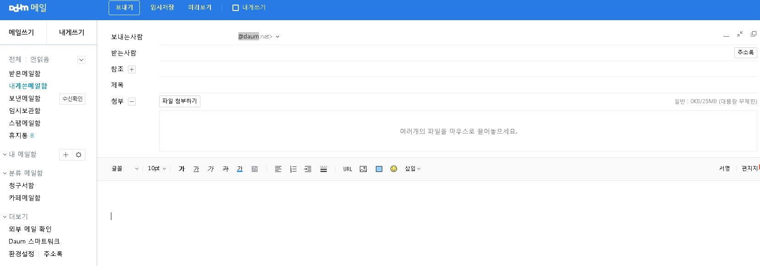Open the 글꼴 font dropdown
This screenshot has width=760, height=266.
(125, 169)
